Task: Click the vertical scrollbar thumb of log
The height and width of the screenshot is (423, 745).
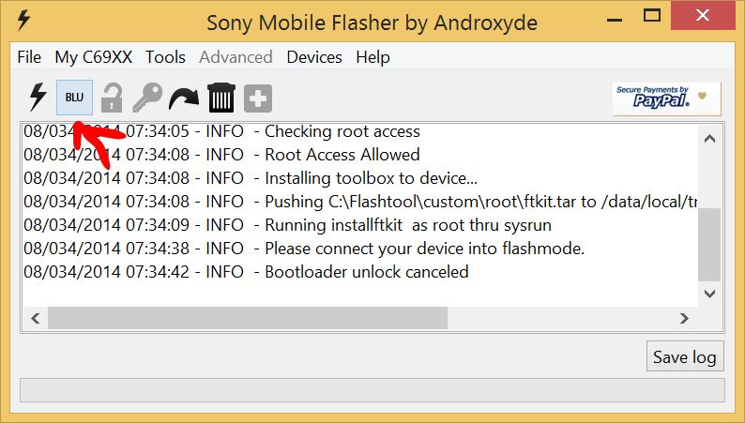Action: 710,245
